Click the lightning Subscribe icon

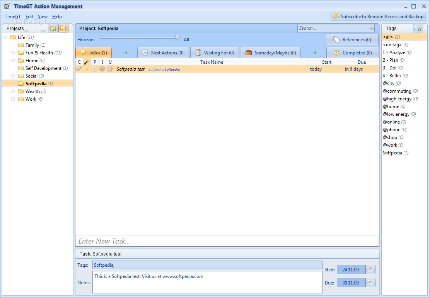point(336,17)
